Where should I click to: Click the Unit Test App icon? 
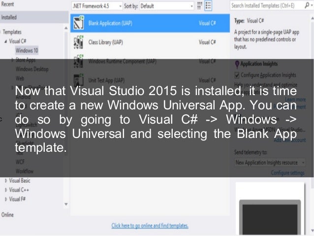coord(79,80)
